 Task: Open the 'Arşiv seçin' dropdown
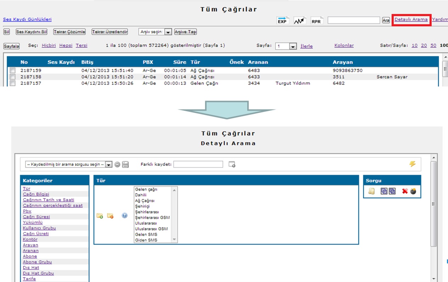(x=168, y=32)
